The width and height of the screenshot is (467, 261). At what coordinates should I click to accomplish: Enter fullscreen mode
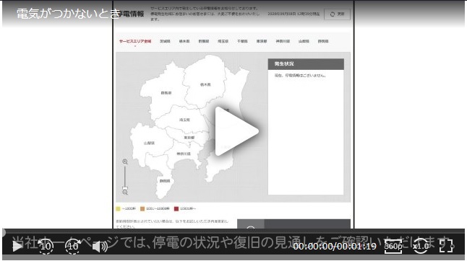tap(446, 246)
